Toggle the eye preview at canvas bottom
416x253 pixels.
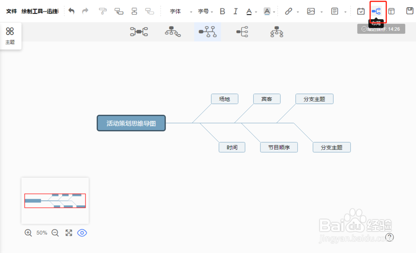[82, 233]
